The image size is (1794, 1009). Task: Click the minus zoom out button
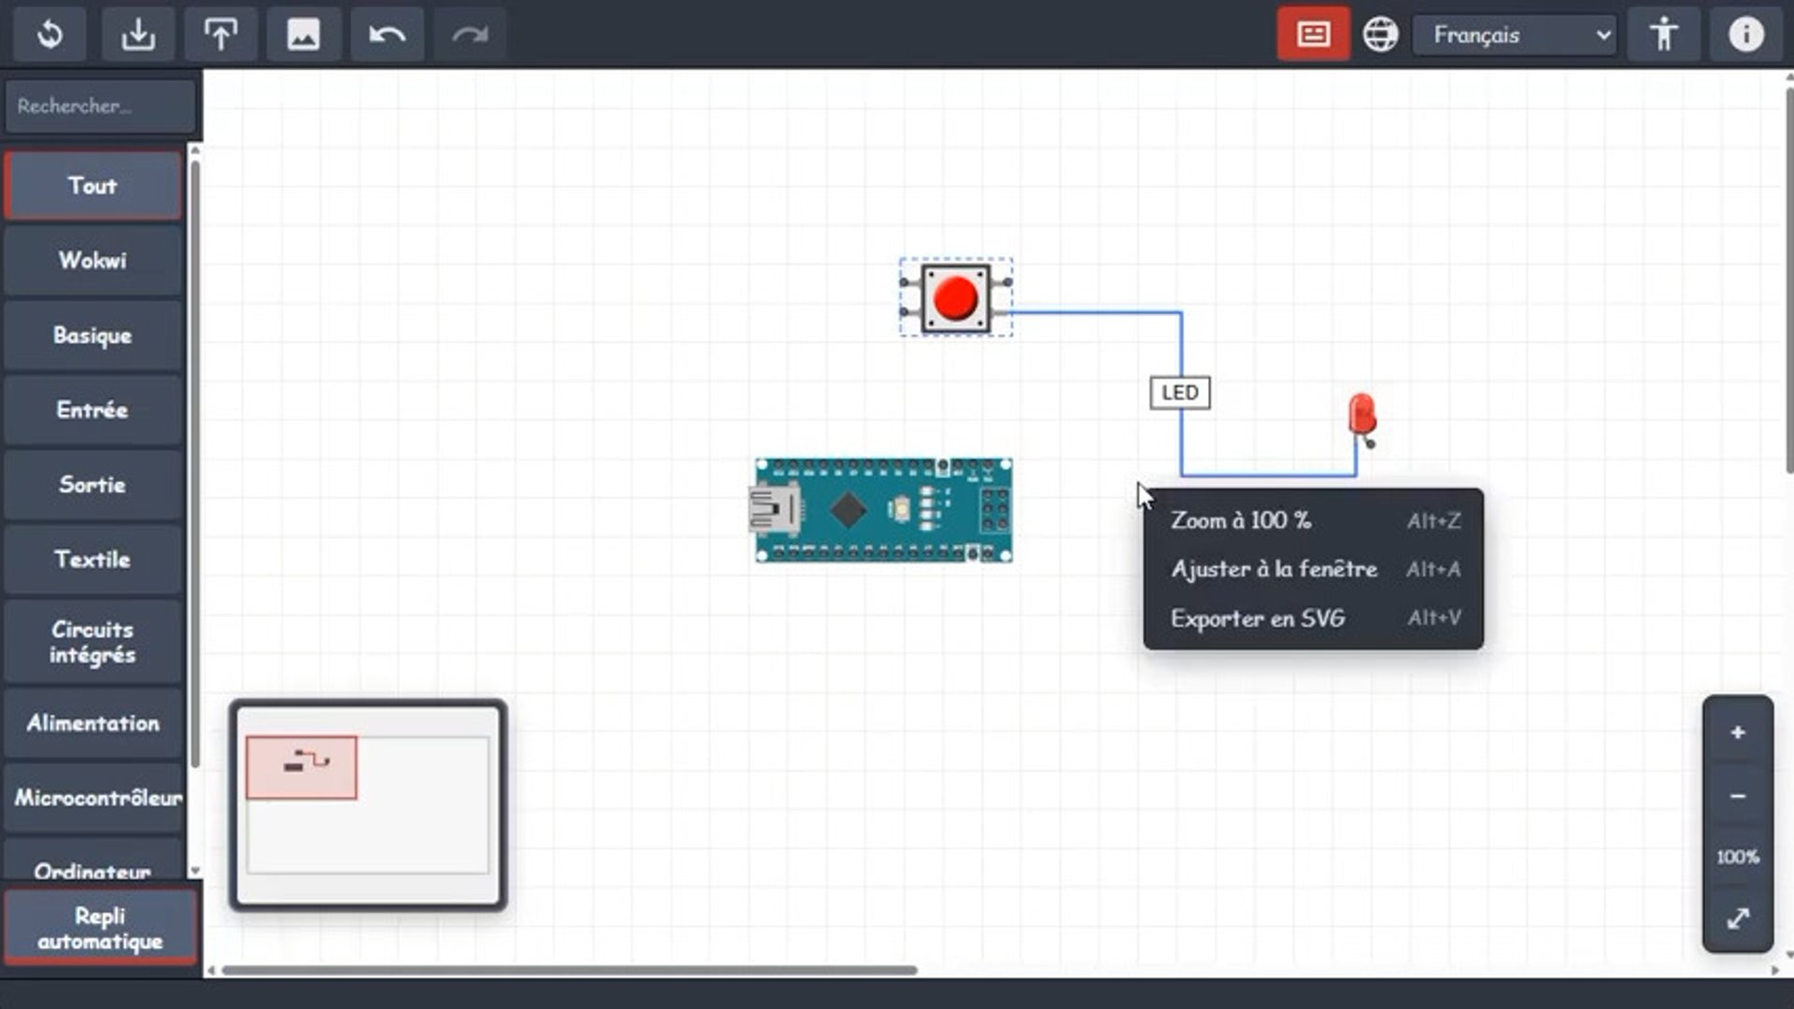coord(1737,796)
